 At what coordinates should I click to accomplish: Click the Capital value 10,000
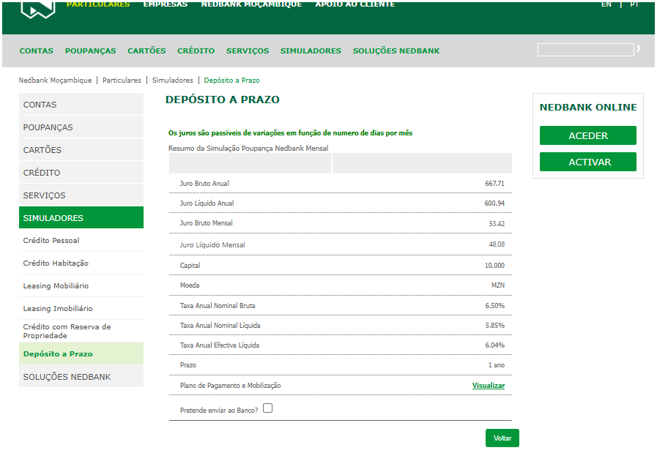[x=495, y=266]
